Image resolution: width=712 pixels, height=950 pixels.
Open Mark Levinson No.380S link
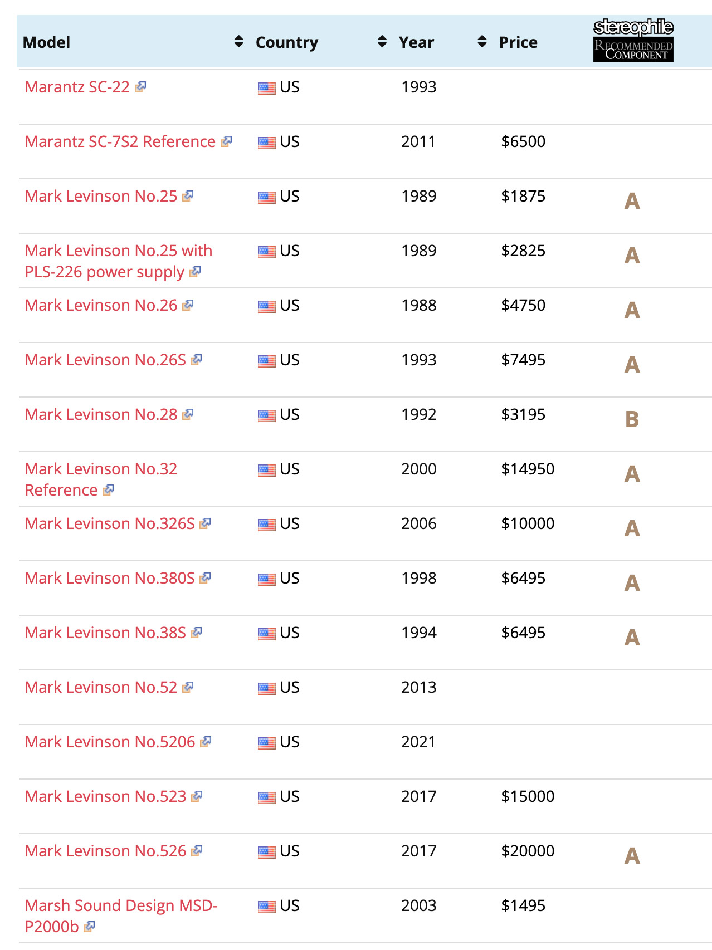(x=110, y=578)
